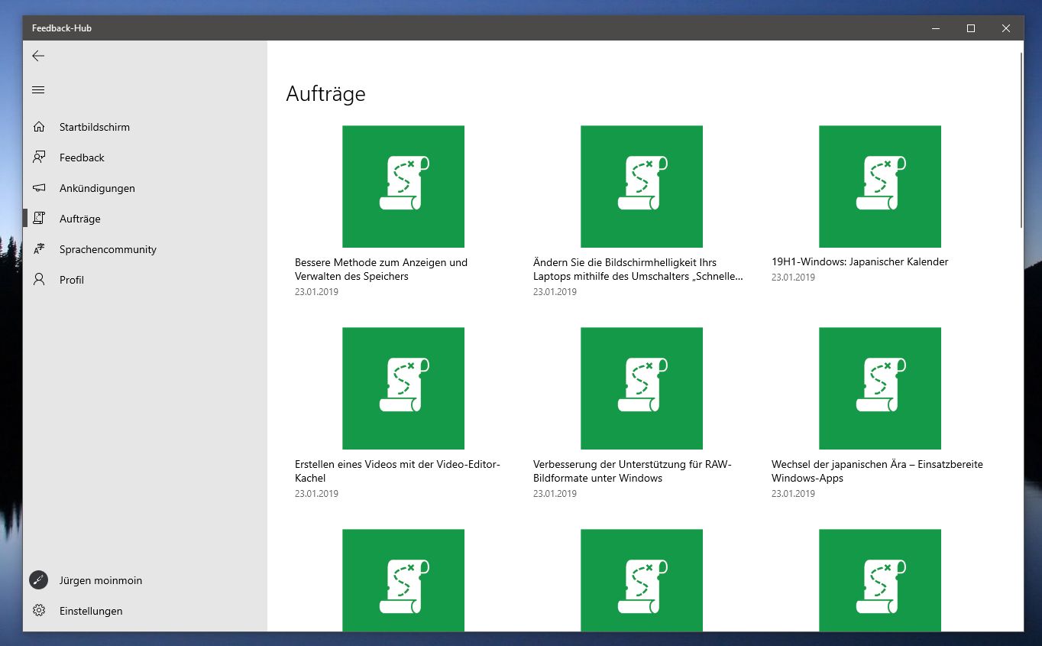The width and height of the screenshot is (1042, 646).
Task: Click the Ankündigungen megaphone icon
Action: (x=39, y=188)
